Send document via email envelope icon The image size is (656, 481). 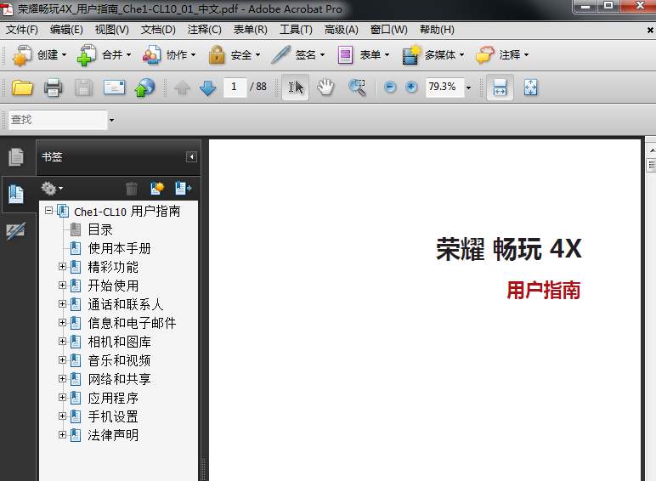(x=114, y=88)
